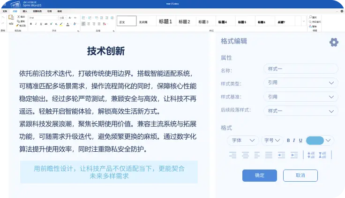Click the justify icon in format panel
This screenshot has width=345, height=198.
click(x=269, y=155)
